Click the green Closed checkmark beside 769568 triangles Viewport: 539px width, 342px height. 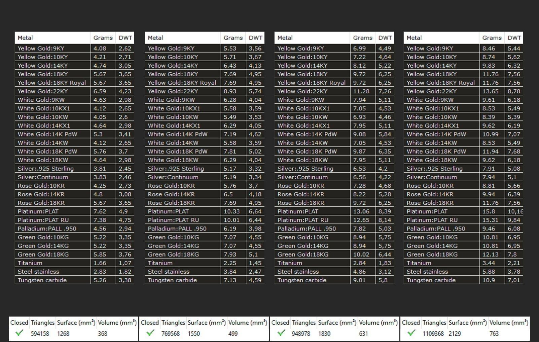pyautogui.click(x=150, y=333)
